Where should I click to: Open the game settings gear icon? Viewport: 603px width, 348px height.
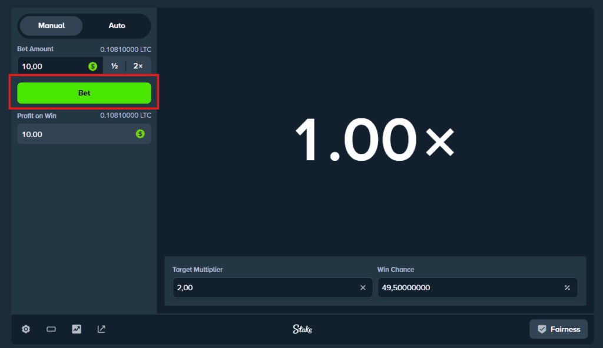tap(25, 329)
